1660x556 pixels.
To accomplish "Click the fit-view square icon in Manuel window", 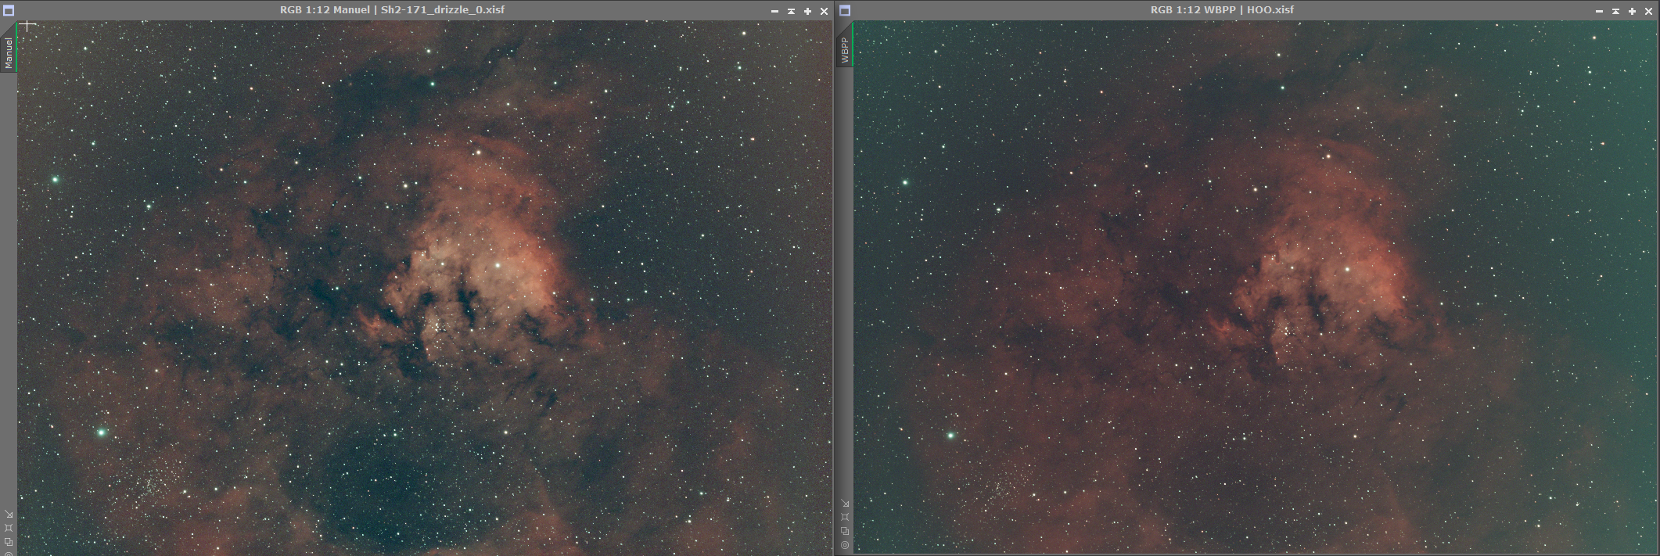I will [x=9, y=528].
